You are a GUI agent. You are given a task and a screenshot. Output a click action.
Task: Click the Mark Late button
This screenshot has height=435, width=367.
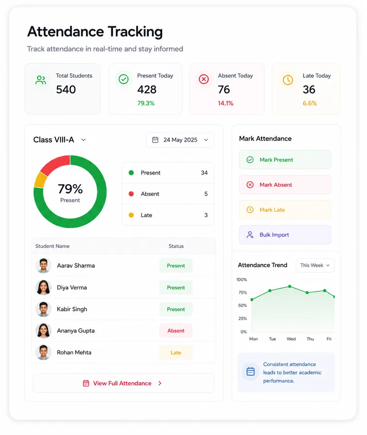point(285,210)
